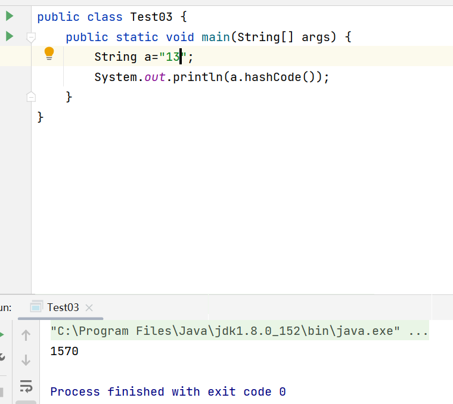Click the green rerun icon in Run panel
Image resolution: width=453 pixels, height=404 pixels.
point(2,334)
